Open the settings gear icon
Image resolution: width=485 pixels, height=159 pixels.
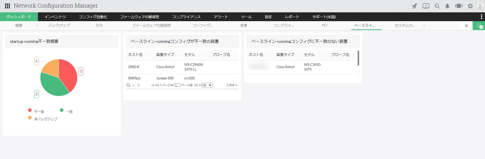pos(470,6)
